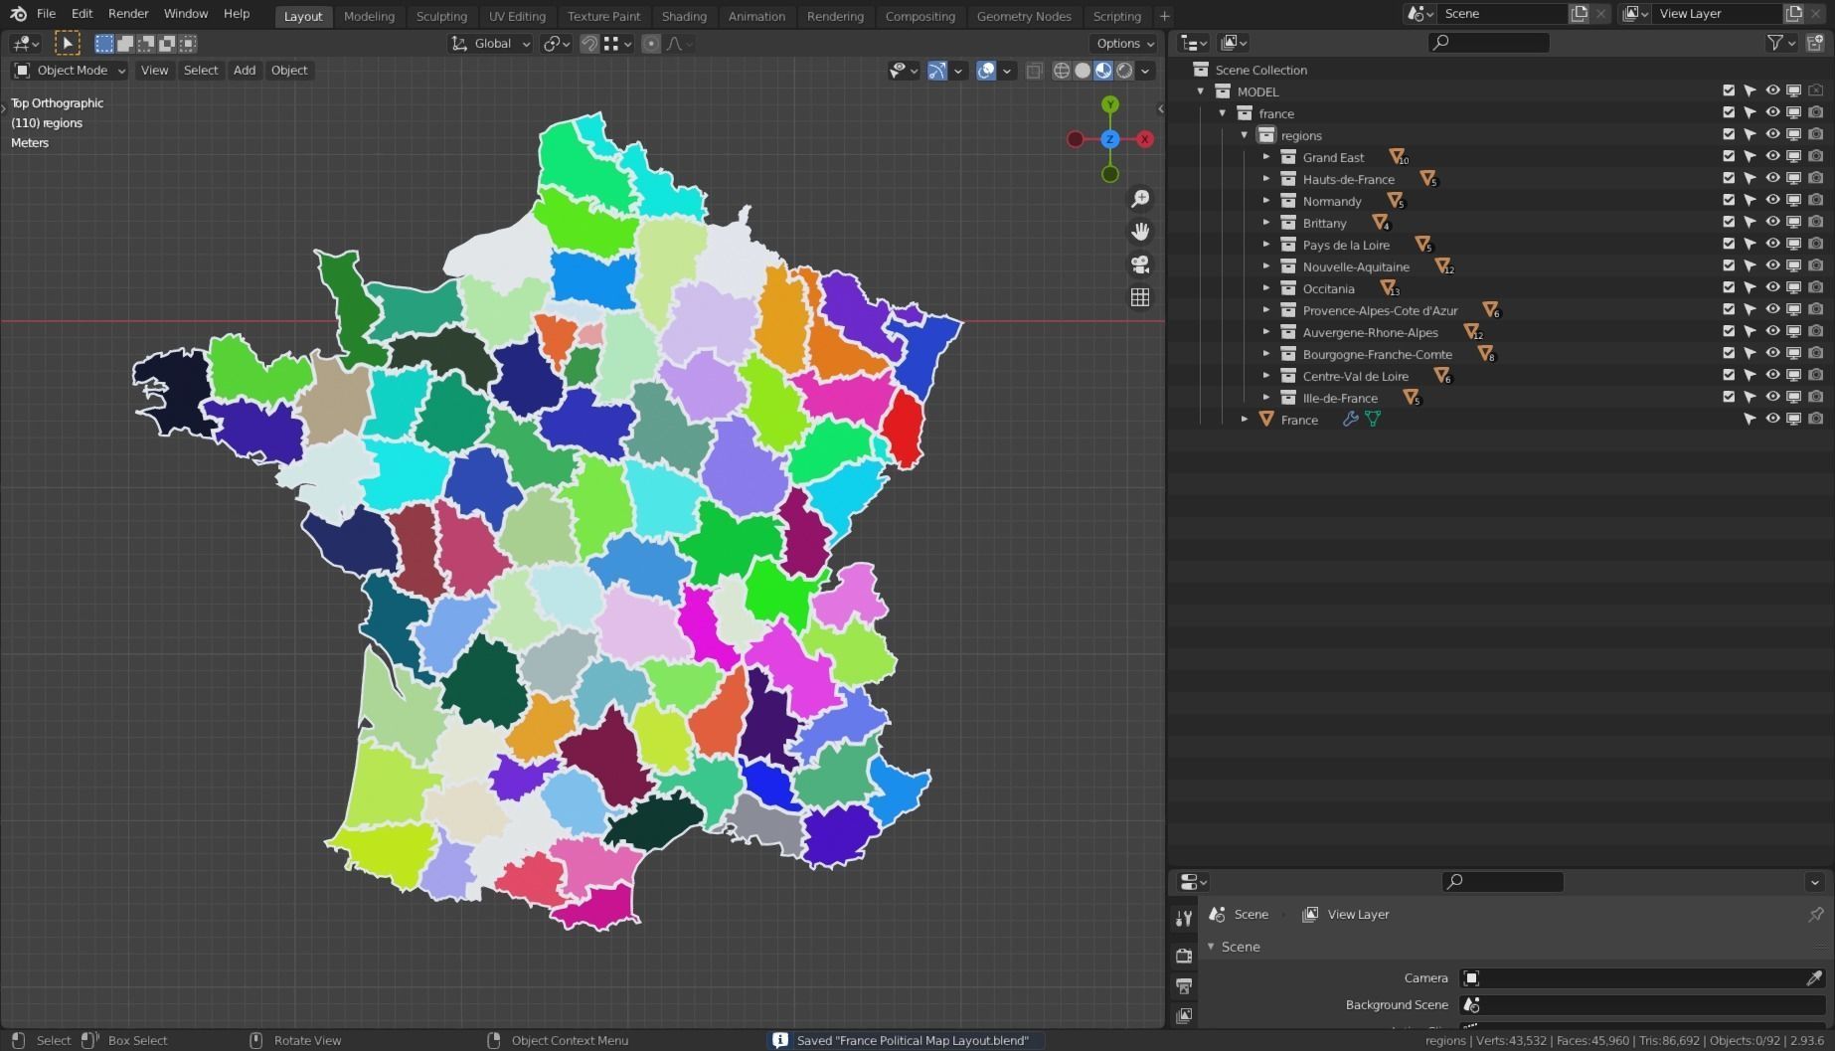This screenshot has height=1051, width=1835.
Task: Open the Object Mode dropdown
Action: [70, 71]
